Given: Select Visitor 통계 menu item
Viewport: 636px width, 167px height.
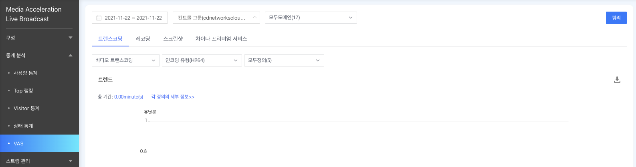Looking at the screenshot, I should click(x=26, y=108).
